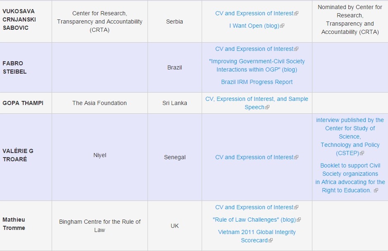Image resolution: width=388 pixels, height=251 pixels.
Task: Open Vukosava's CV and Expression of Interest link
Action: tap(254, 13)
